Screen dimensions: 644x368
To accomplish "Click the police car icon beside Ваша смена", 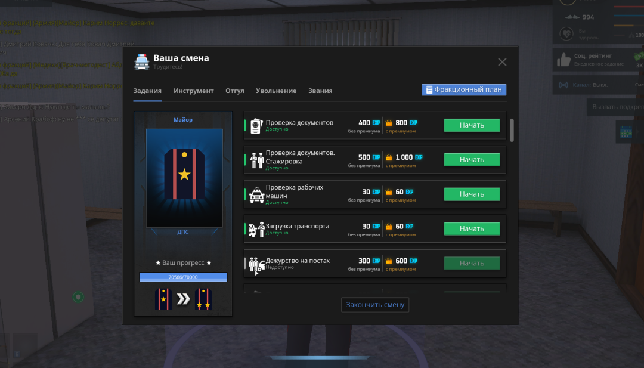I will click(141, 62).
